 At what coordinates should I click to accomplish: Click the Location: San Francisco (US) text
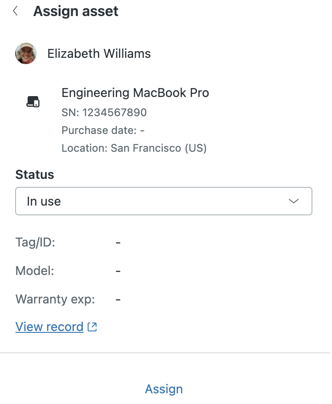click(x=134, y=148)
